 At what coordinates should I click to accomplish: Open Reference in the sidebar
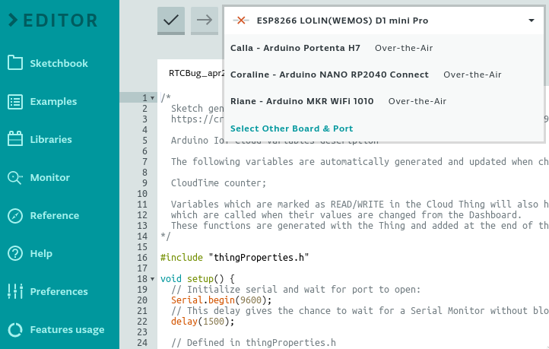pyautogui.click(x=55, y=216)
